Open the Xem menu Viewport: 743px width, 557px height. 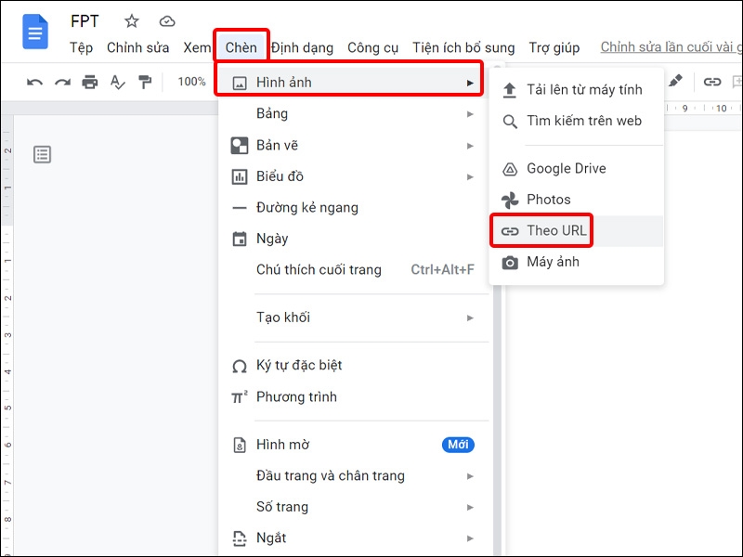click(197, 48)
